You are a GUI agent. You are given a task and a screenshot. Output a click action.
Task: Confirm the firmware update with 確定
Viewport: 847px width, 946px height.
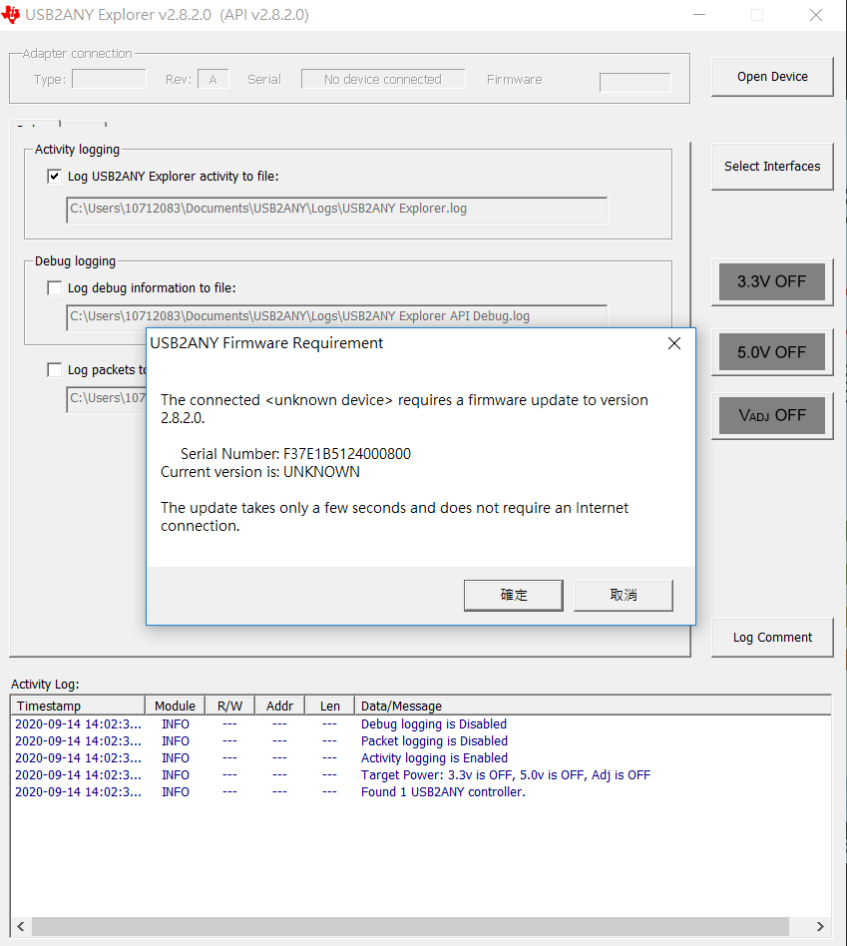click(x=514, y=596)
